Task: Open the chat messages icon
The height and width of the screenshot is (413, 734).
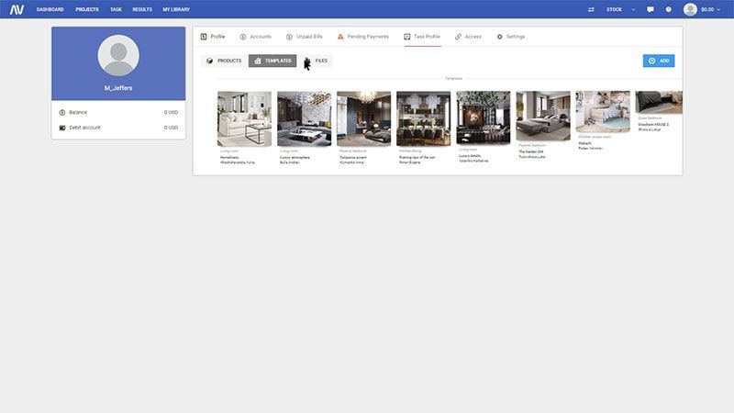Action: pyautogui.click(x=651, y=9)
